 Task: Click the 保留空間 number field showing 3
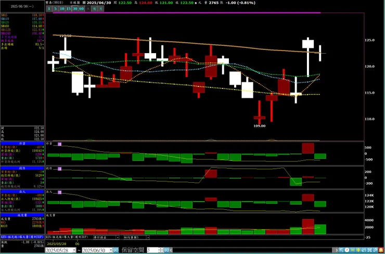pyautogui.click(x=152, y=250)
